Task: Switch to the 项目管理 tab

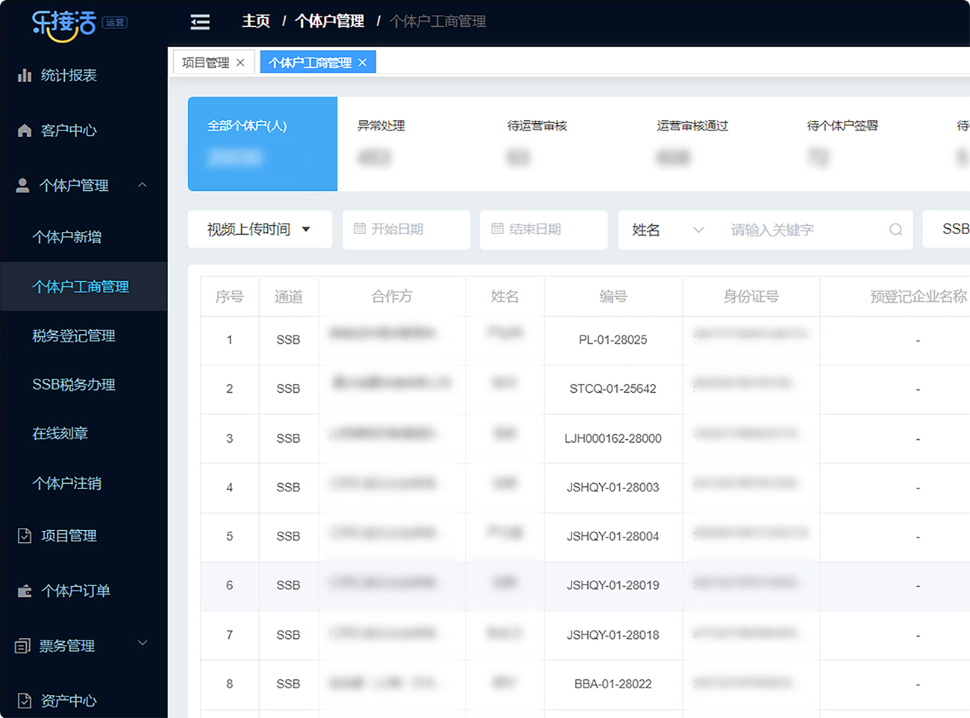Action: click(206, 63)
